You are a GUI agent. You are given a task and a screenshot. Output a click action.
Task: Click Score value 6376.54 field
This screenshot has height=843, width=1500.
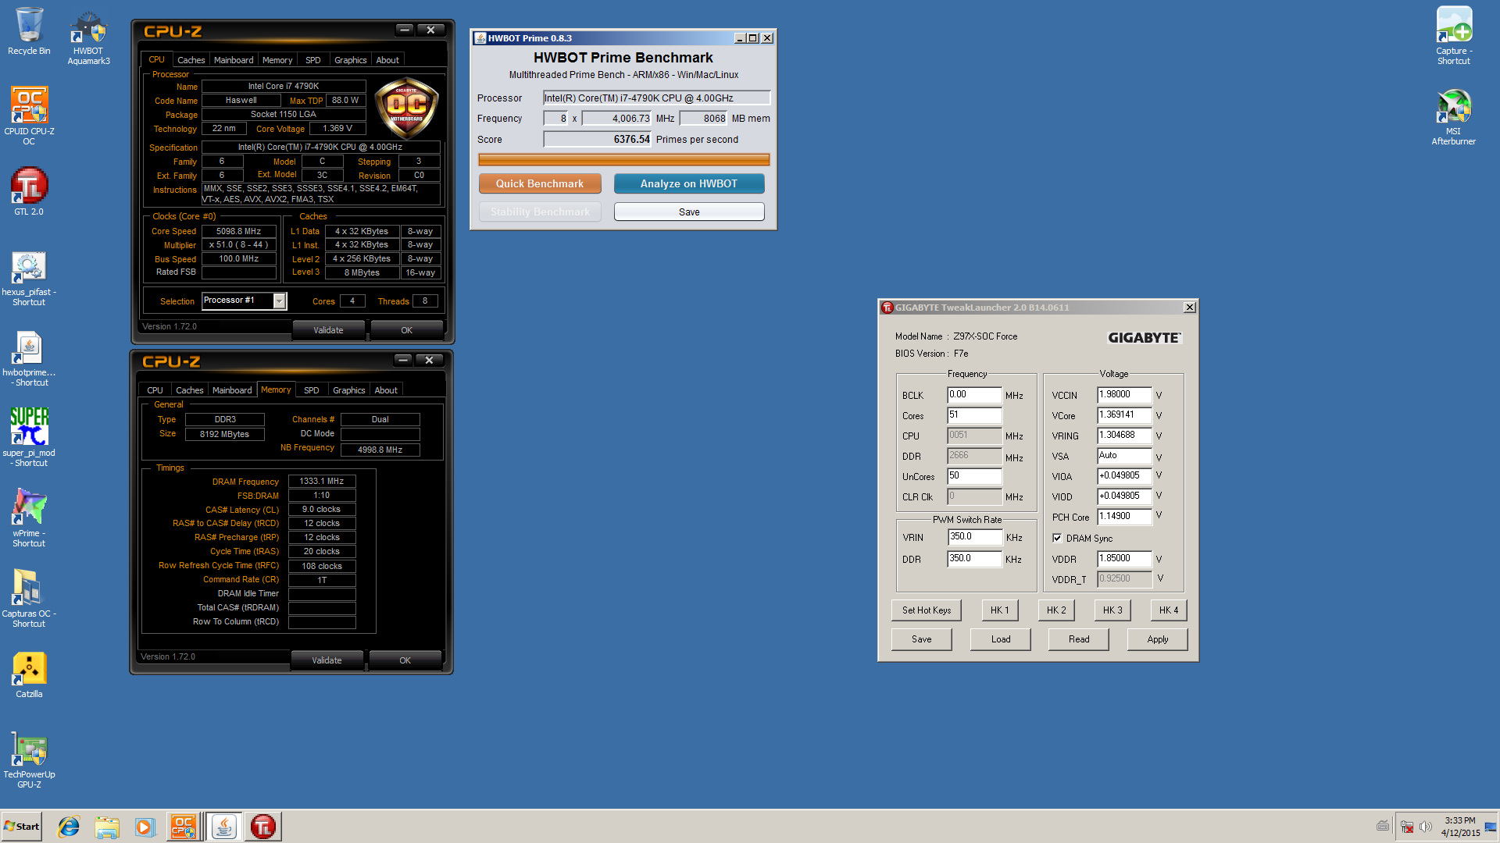tap(598, 139)
